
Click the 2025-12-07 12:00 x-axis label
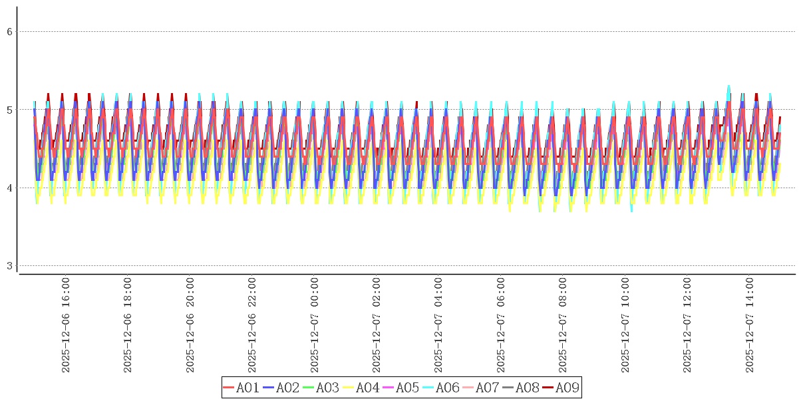pyautogui.click(x=687, y=325)
